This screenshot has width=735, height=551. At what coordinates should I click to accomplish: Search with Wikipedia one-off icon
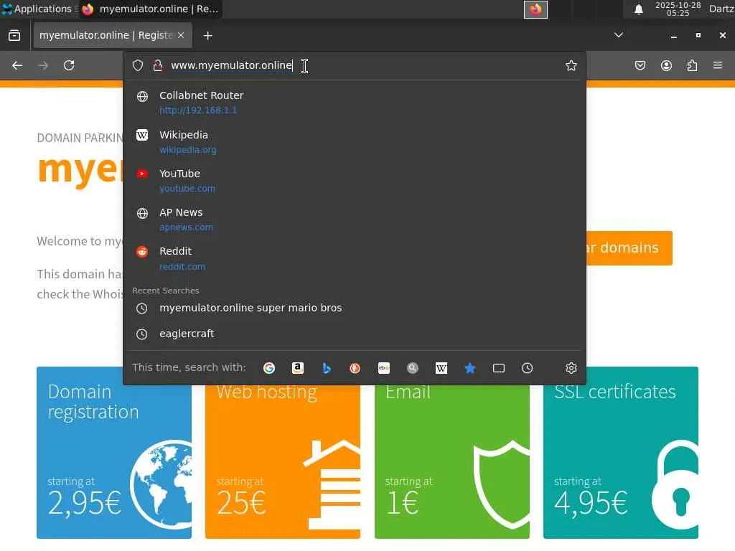441,368
